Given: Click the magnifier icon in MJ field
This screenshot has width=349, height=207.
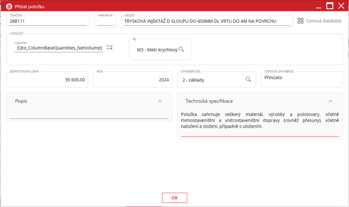Looking at the screenshot, I should (x=181, y=49).
